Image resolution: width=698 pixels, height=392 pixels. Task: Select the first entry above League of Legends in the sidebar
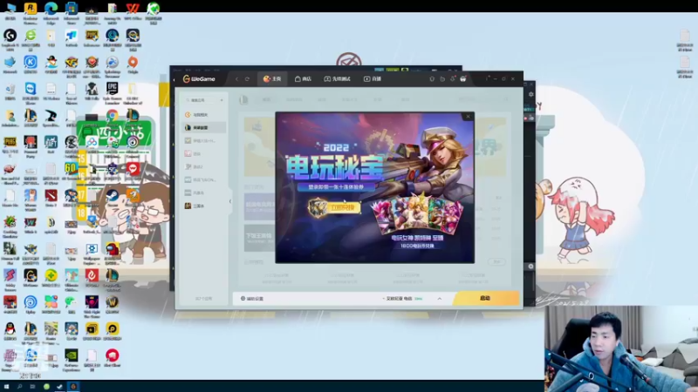coord(203,115)
